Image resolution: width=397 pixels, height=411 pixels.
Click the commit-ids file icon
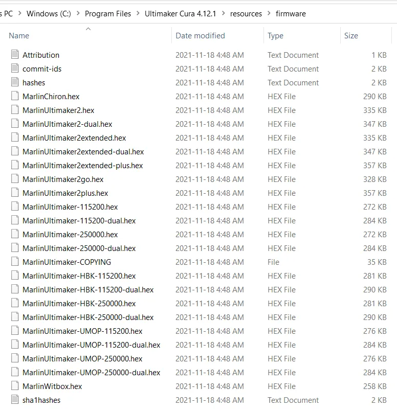[x=15, y=68]
